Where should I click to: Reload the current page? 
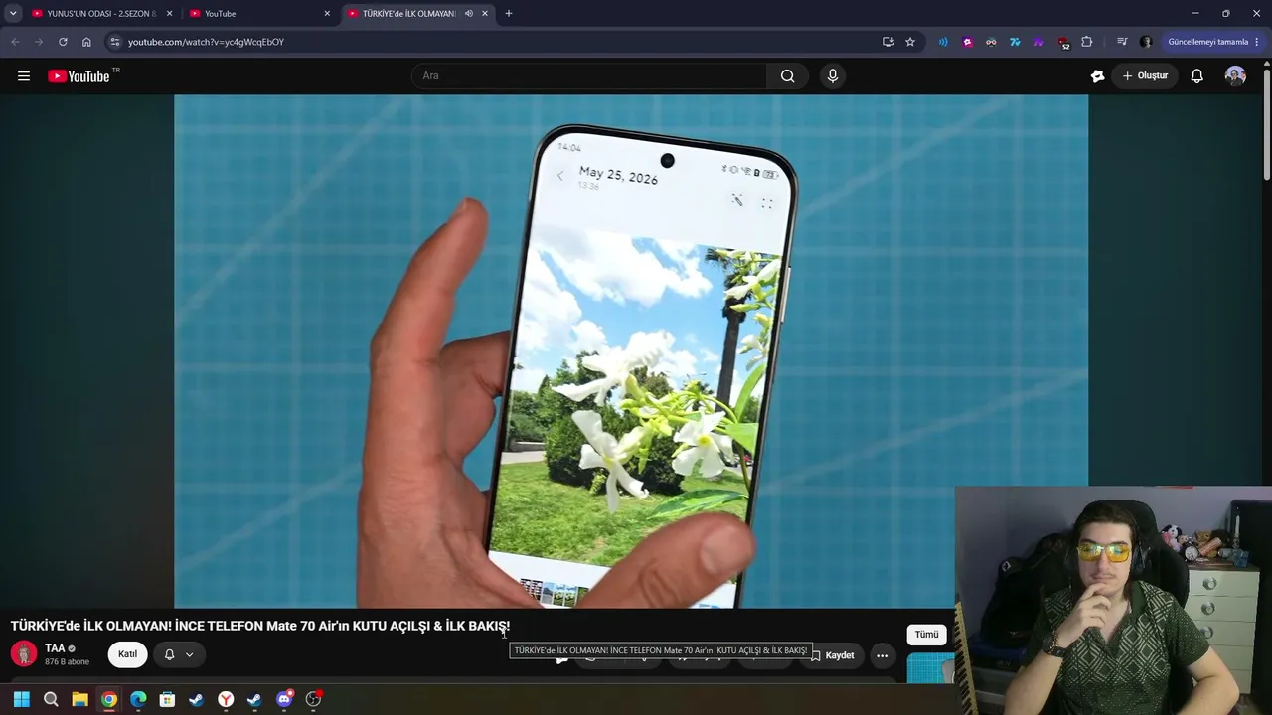coord(63,42)
